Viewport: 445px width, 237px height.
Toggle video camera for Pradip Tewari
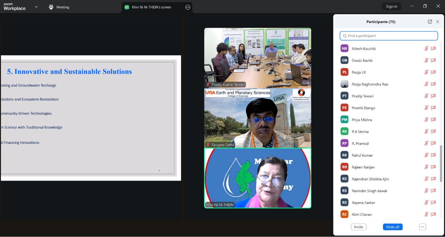(433, 96)
